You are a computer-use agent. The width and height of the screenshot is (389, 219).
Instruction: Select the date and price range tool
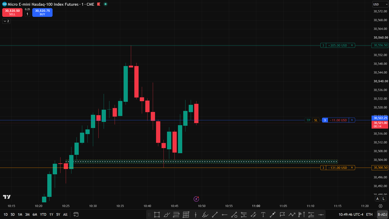(311, 214)
